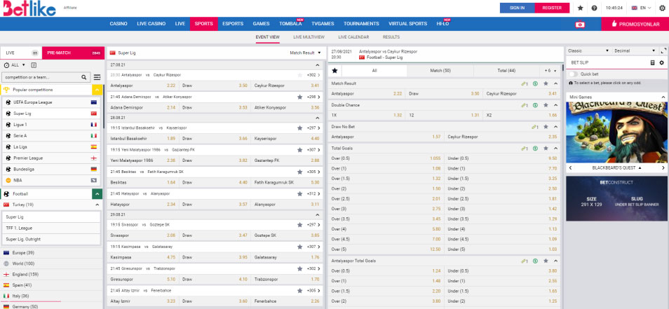Click cashout icon on Antalyaspor Total Goals
This screenshot has width=669, height=309.
coord(535,261)
